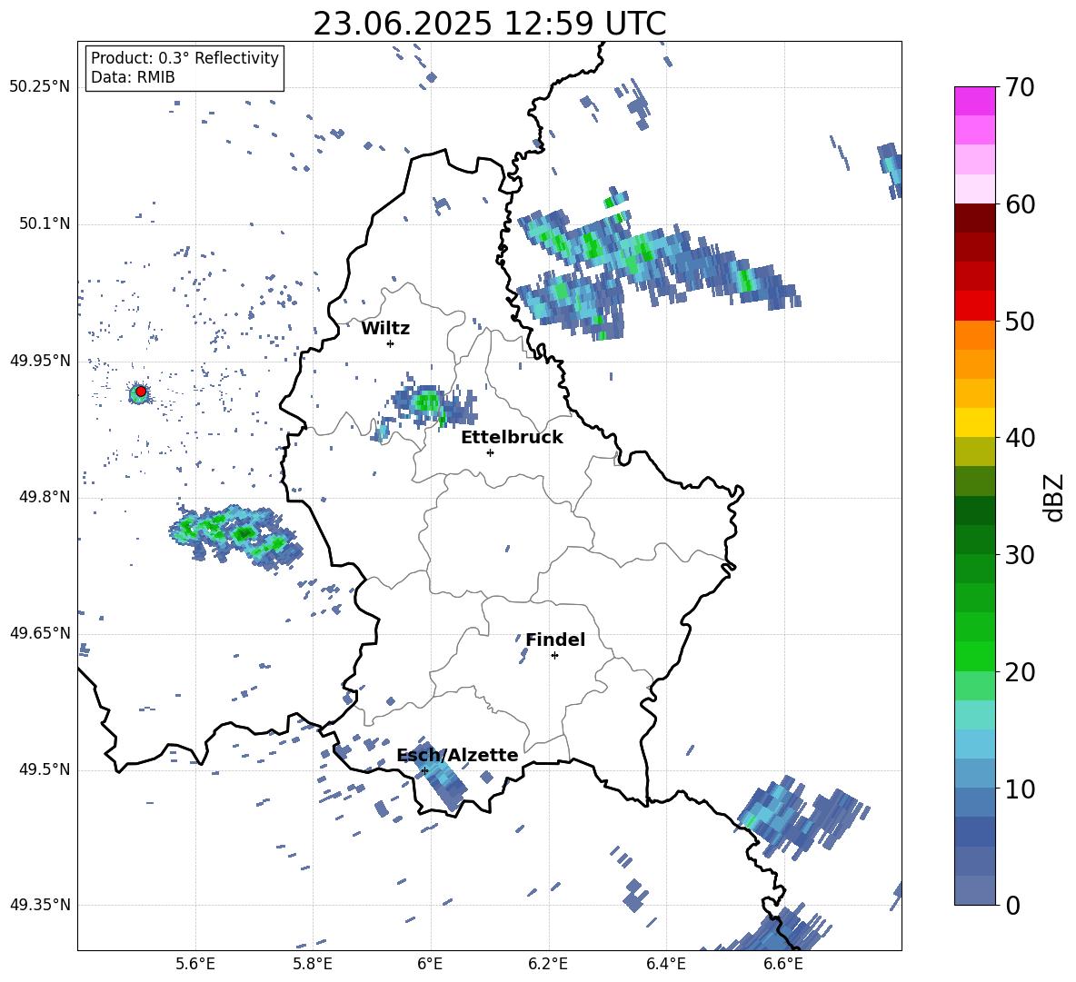Pick the orange colorbar swatch below 50
The height and width of the screenshot is (982, 1076).
click(974, 334)
